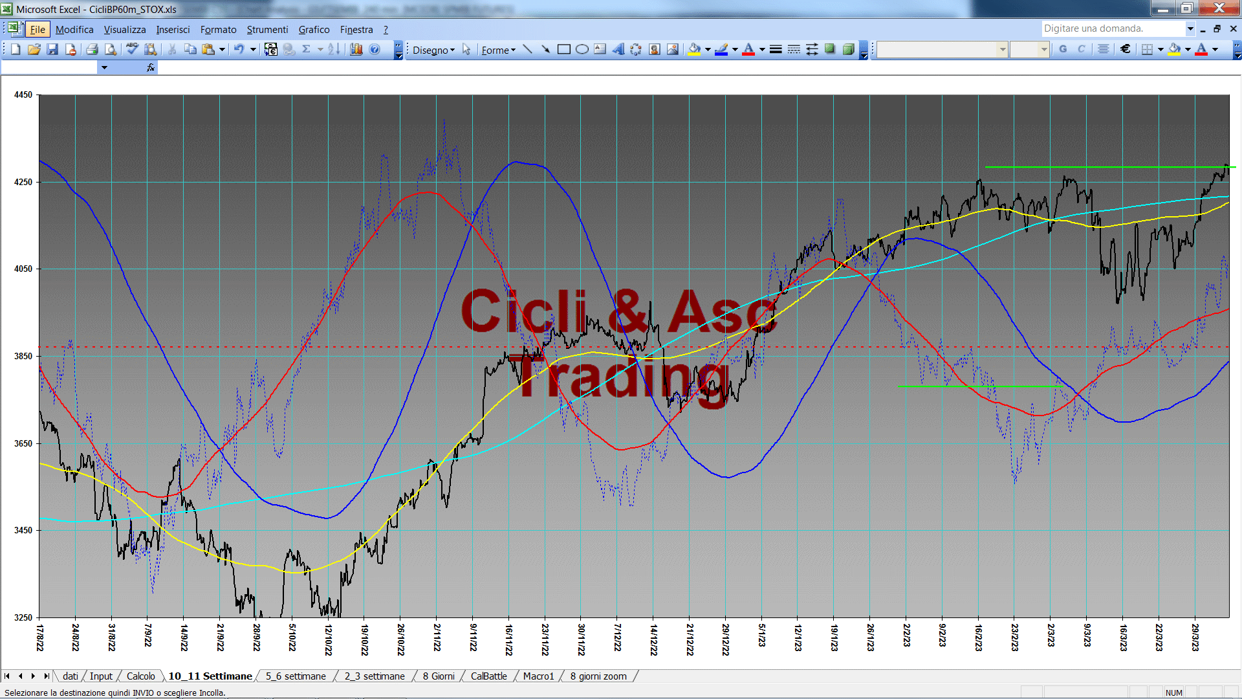Insert Clip Art from the drawing toolbar

[655, 49]
